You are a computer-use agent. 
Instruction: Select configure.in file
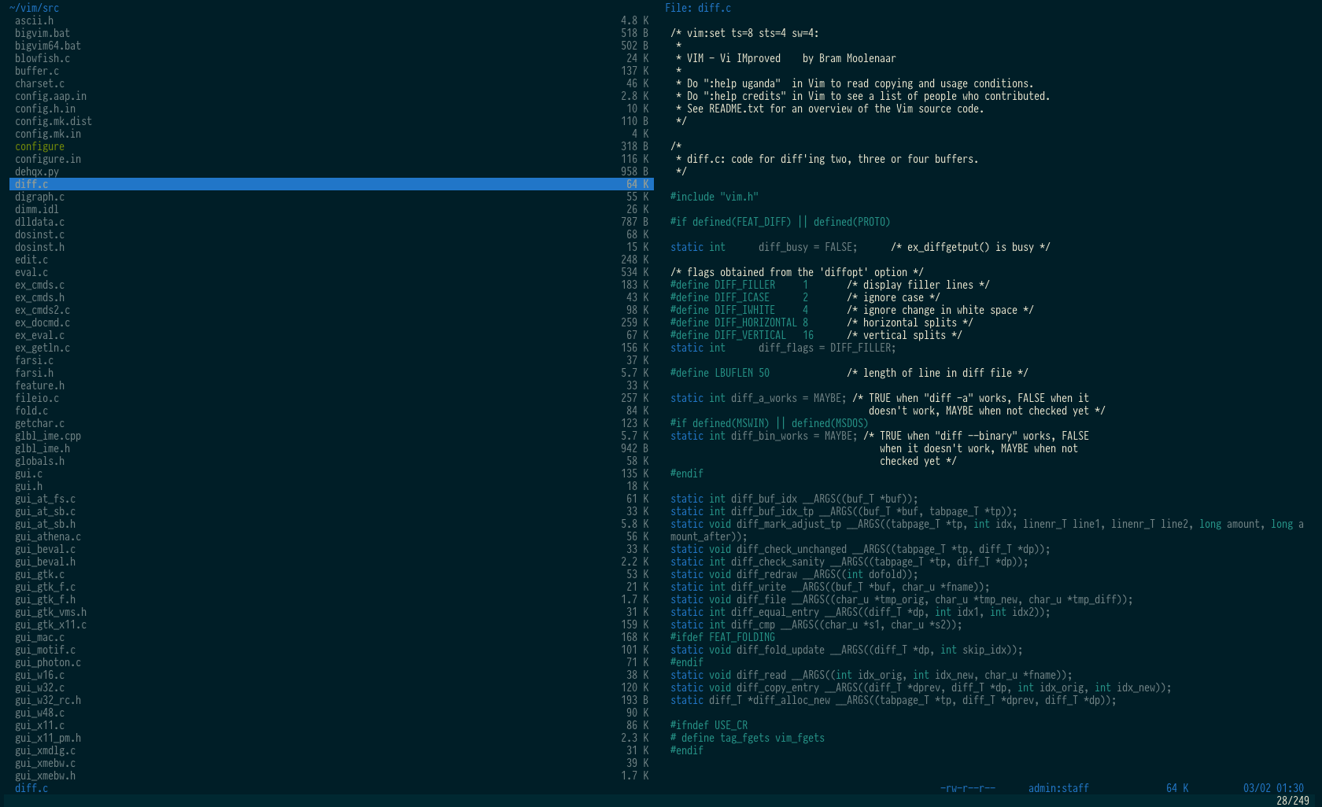pyautogui.click(x=331, y=159)
